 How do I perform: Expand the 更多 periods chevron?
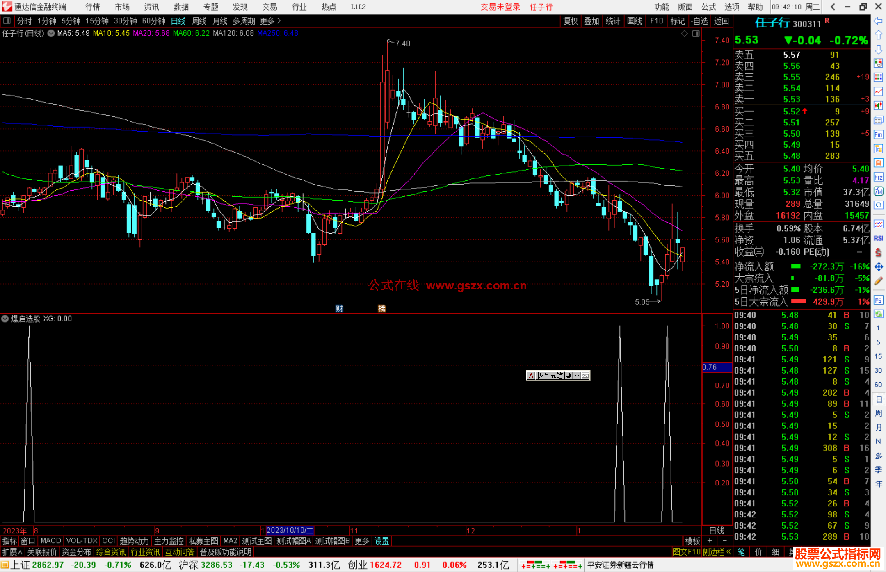[x=279, y=21]
